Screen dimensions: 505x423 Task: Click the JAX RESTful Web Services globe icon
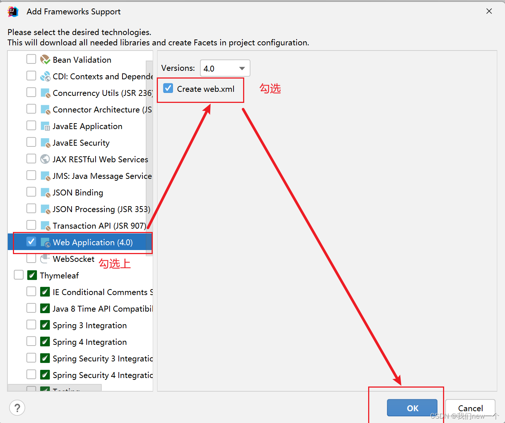[45, 159]
